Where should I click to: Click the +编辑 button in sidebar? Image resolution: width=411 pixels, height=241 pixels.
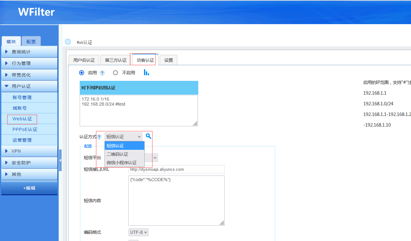(x=29, y=188)
